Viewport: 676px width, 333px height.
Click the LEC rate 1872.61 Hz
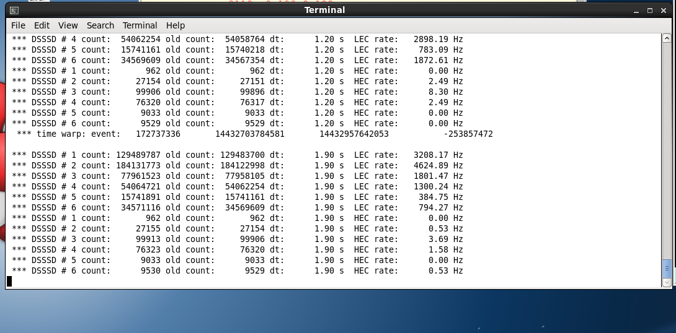point(438,60)
